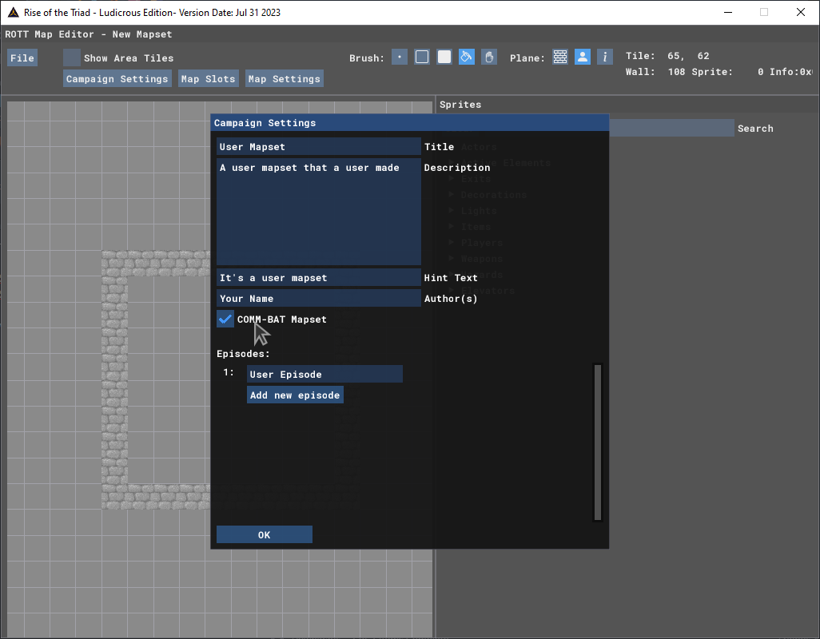This screenshot has width=820, height=639.
Task: Minimize the Rise of the Triad window
Action: 728,12
